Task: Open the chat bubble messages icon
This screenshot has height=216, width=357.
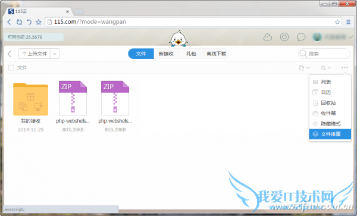Action: tap(301, 37)
